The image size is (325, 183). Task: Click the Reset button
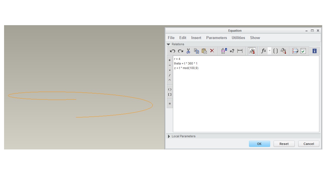tap(284, 144)
